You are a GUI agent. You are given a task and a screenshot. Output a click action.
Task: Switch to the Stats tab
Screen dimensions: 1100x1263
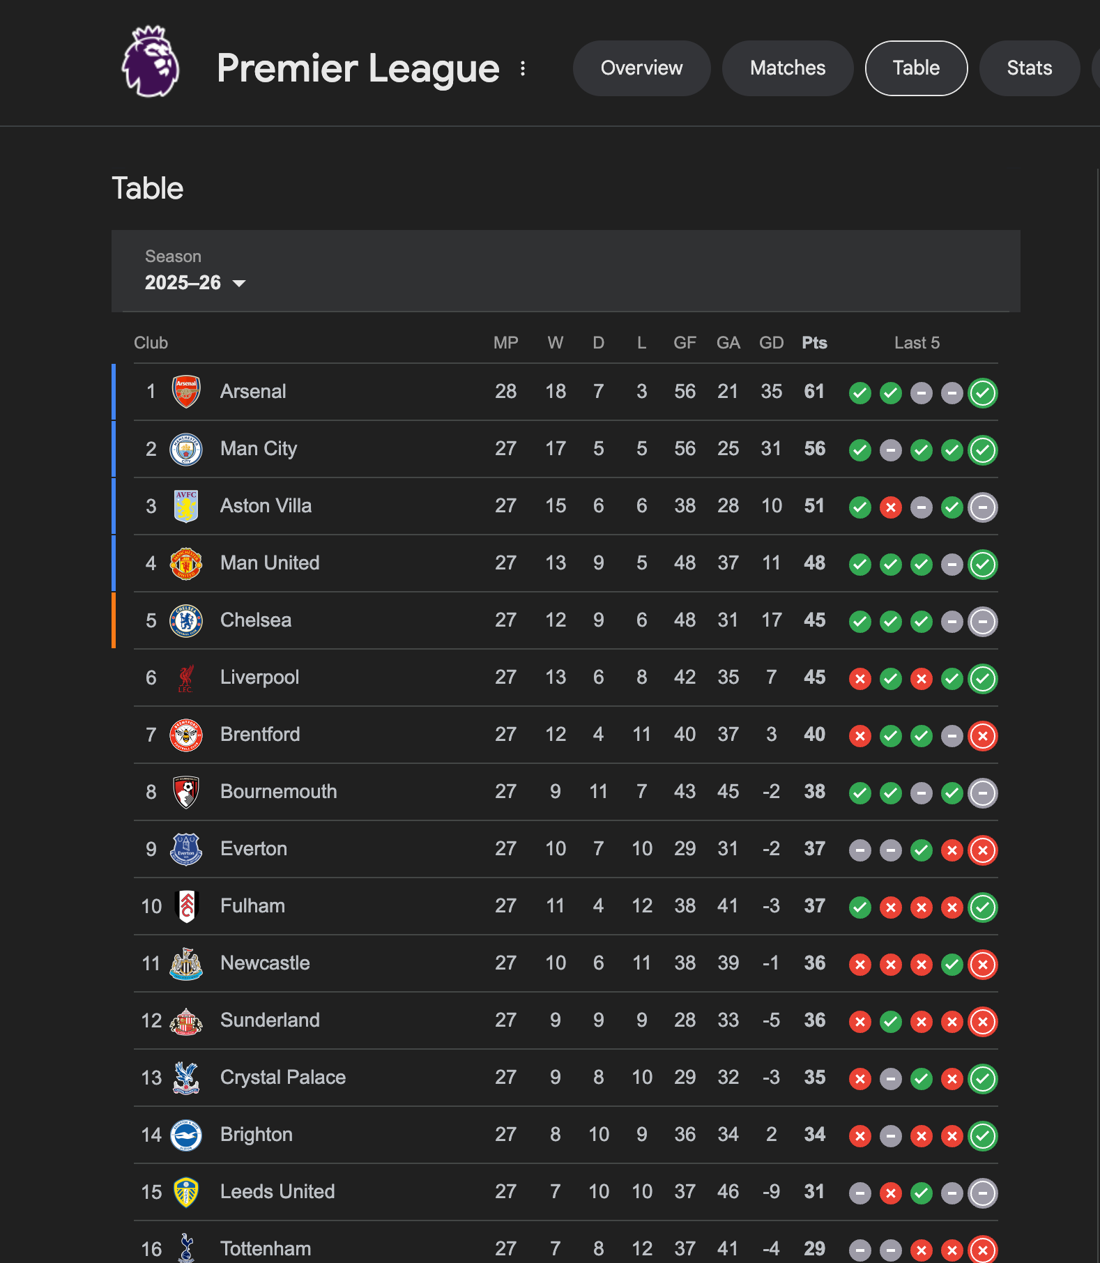pyautogui.click(x=1029, y=68)
